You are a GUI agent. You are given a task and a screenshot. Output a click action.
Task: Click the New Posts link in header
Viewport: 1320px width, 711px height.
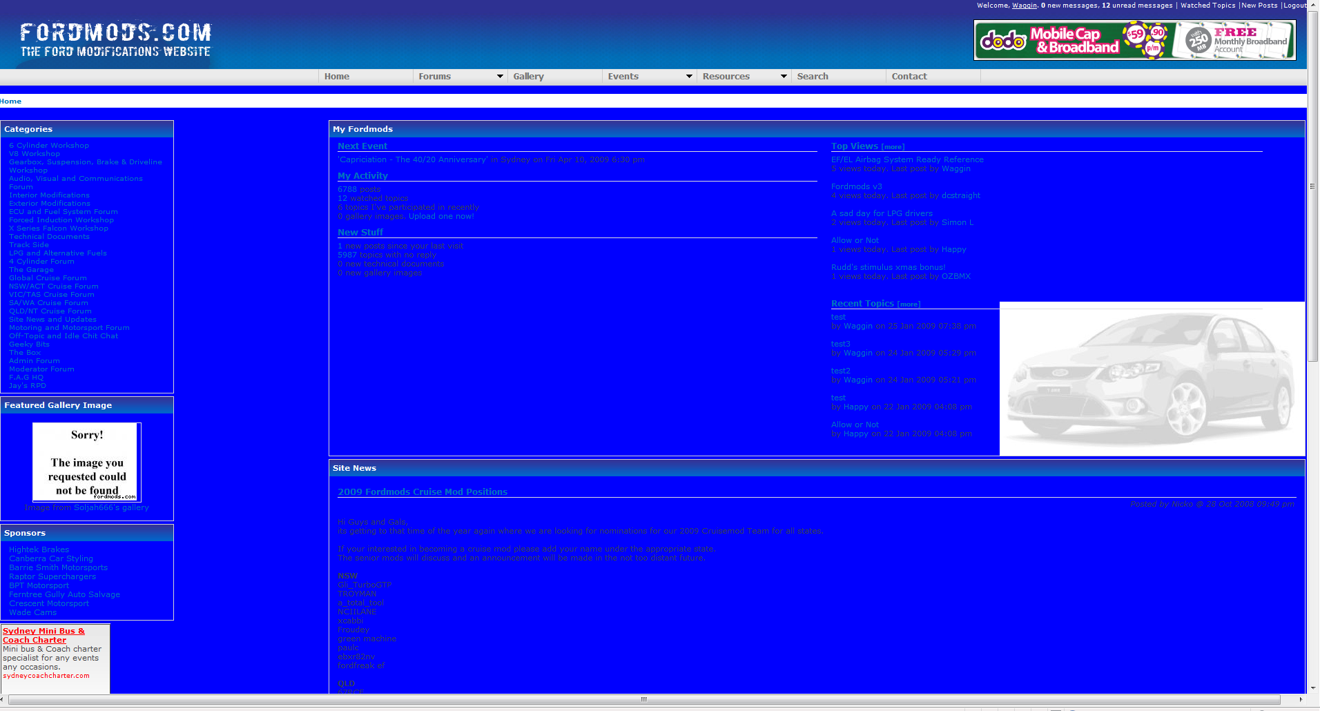pyautogui.click(x=1259, y=6)
